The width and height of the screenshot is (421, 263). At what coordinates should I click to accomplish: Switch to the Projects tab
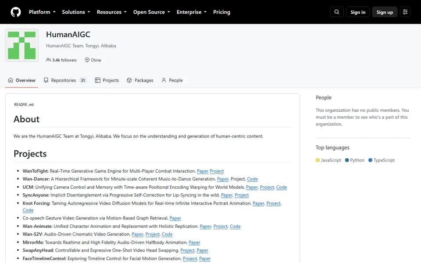point(107,80)
